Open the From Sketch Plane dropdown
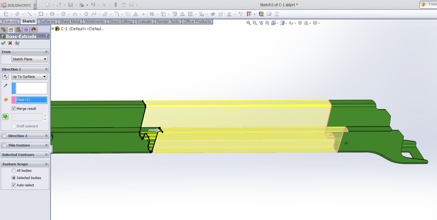Screen dimensions: 437x220 [30, 59]
